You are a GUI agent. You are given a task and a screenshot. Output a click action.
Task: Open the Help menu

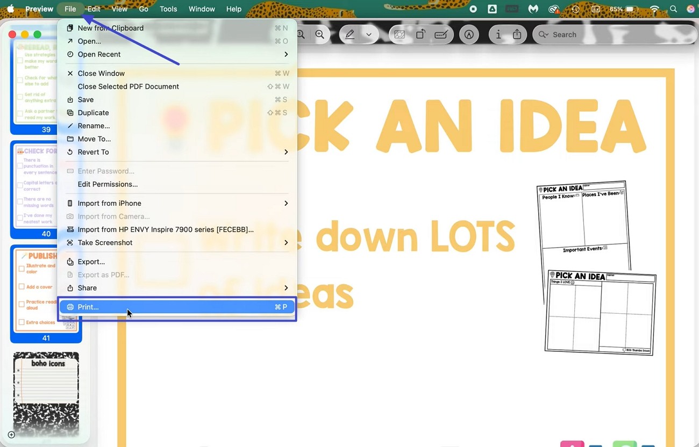click(x=234, y=9)
